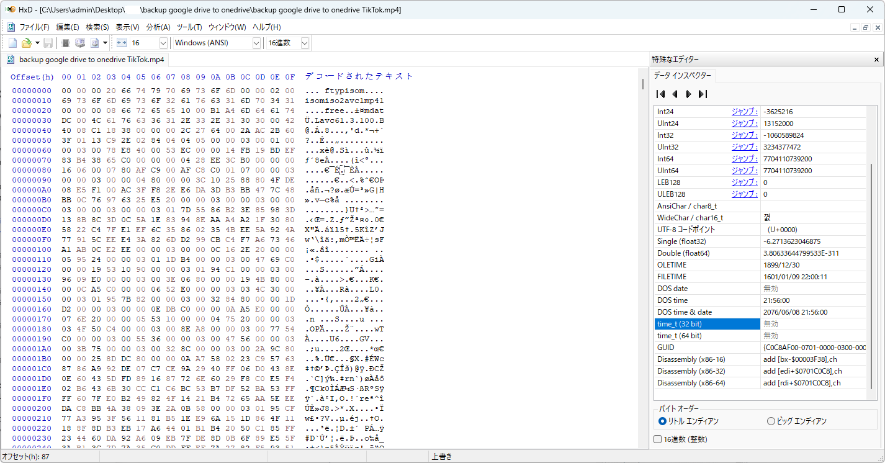Click the Open RAM (memory chip) icon
Screen dimensions: 885x463
(x=65, y=43)
